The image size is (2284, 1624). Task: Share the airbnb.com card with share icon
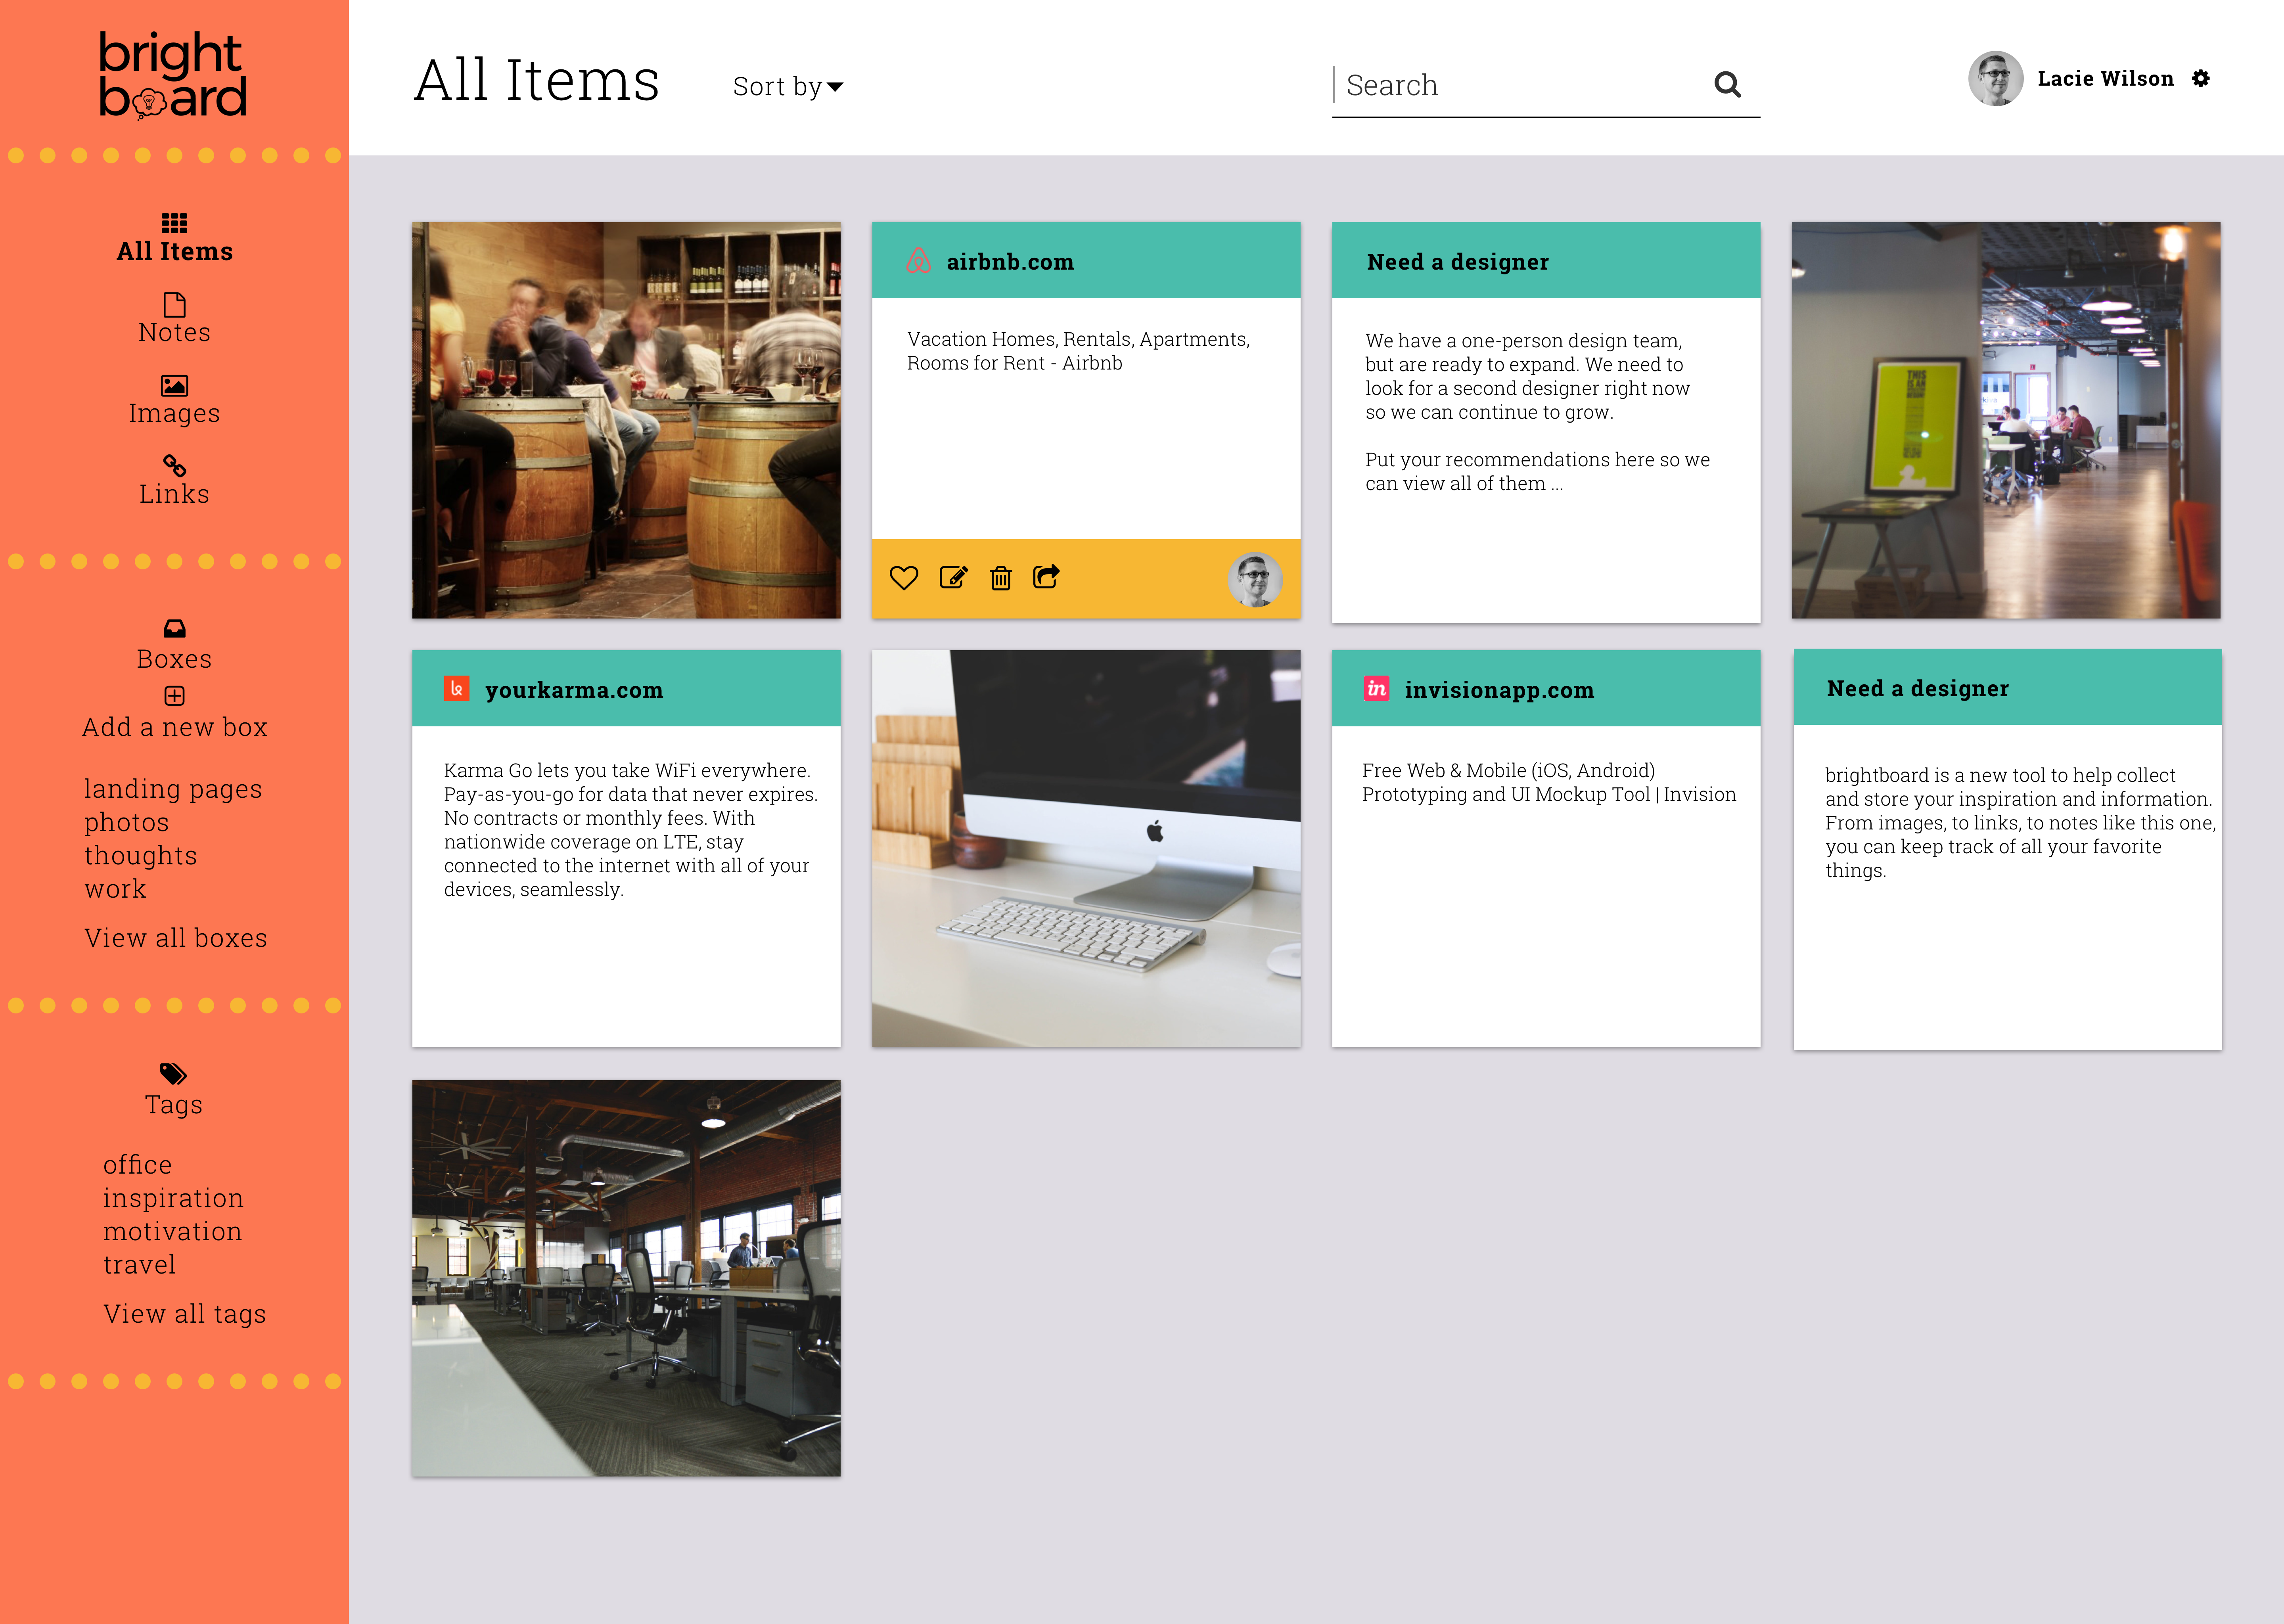tap(1046, 576)
